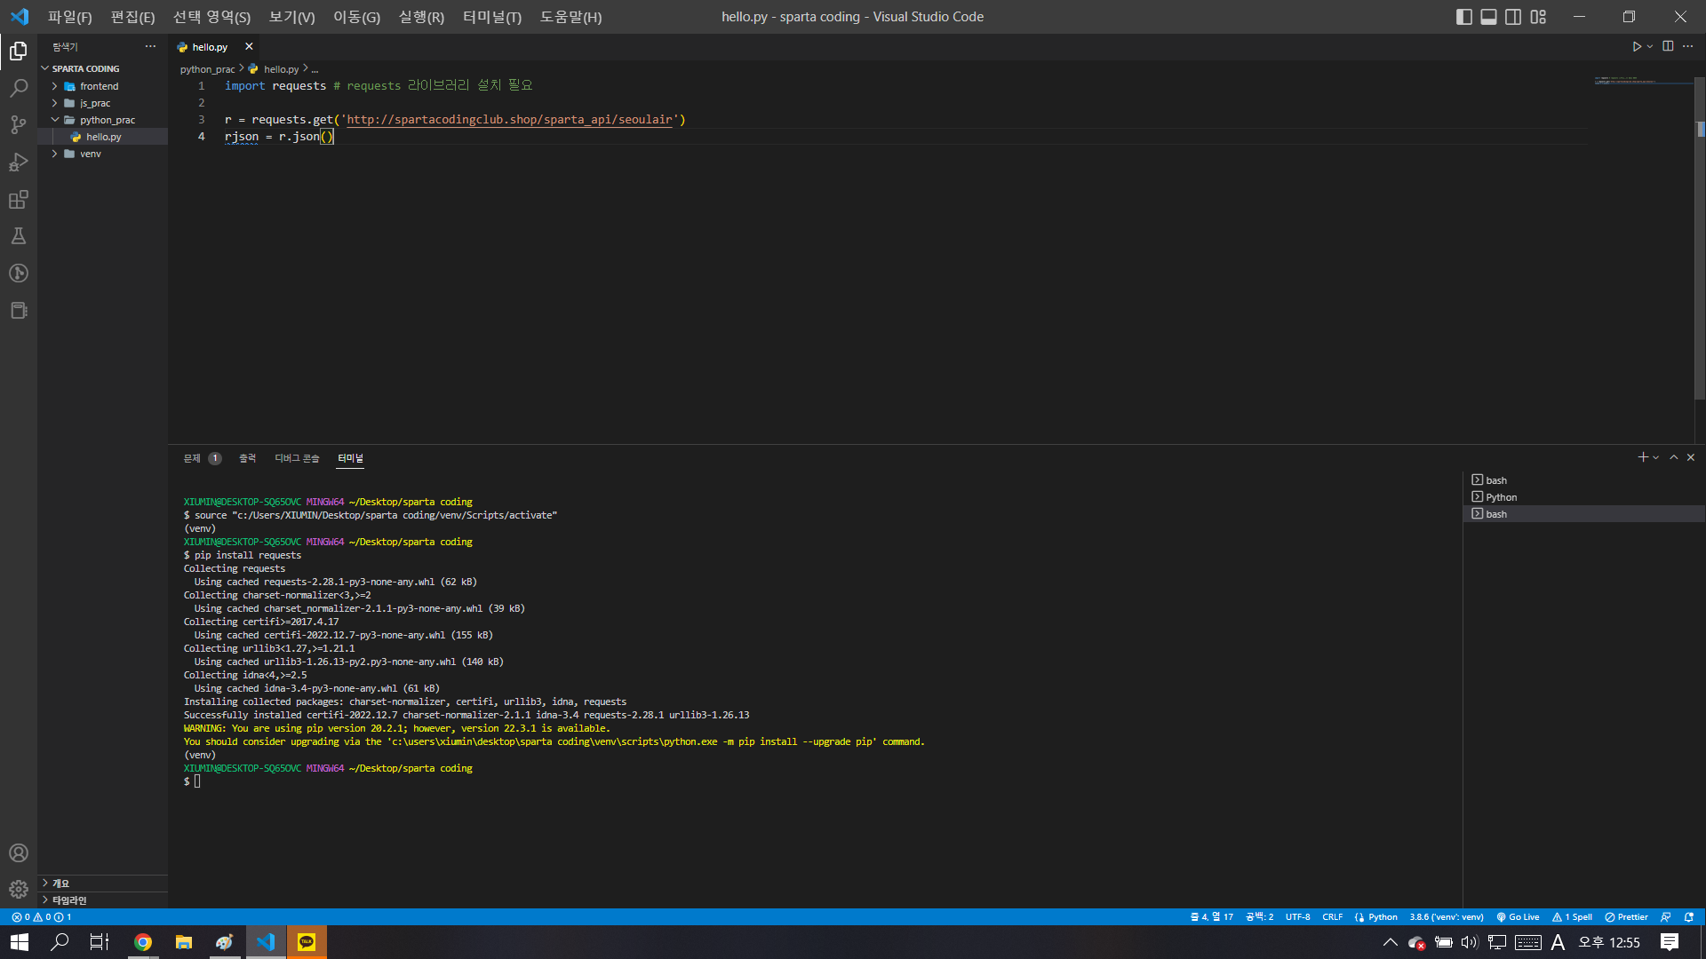
Task: Open the 1 Spell status bar item
Action: tap(1572, 917)
